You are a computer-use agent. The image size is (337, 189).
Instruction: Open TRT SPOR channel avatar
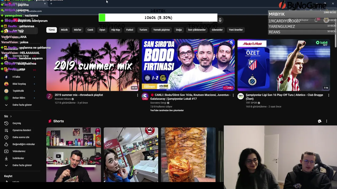(241, 96)
